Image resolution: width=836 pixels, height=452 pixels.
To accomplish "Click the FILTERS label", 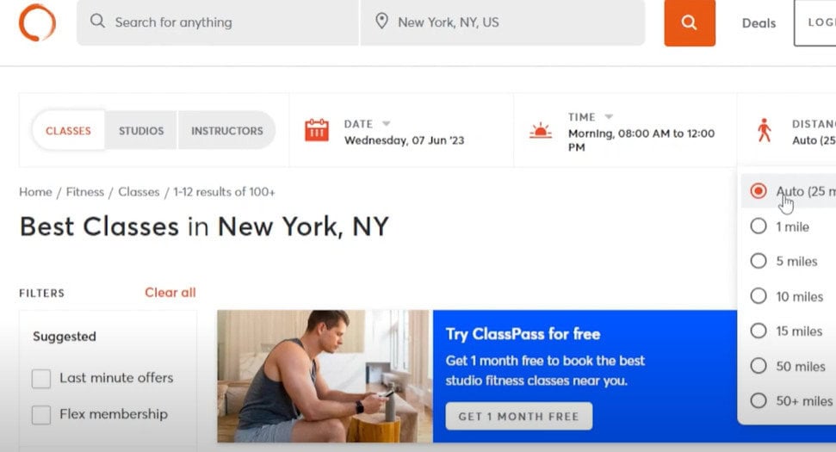I will (x=41, y=294).
